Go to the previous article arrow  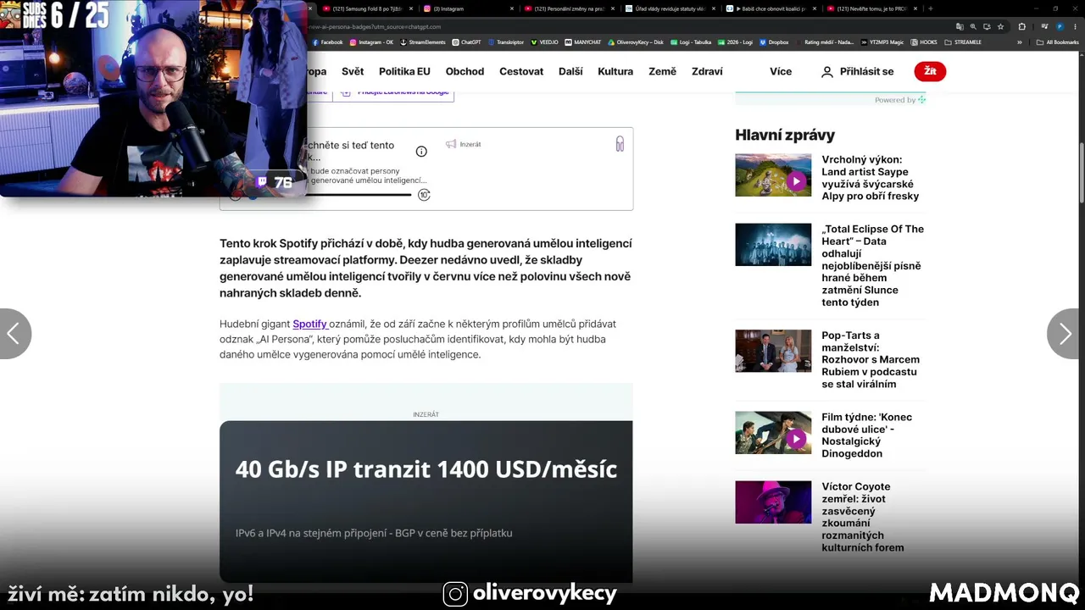tap(14, 334)
